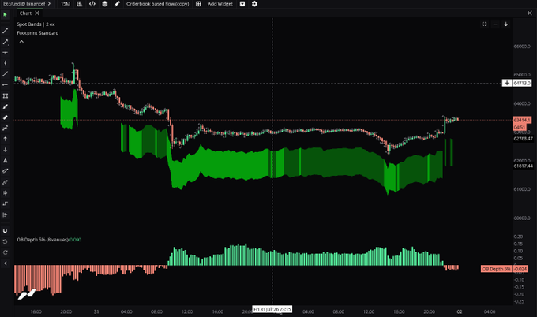Click the Fri 31 Jul '26 23:15 time label
Image resolution: width=537 pixels, height=317 pixels.
point(272,309)
